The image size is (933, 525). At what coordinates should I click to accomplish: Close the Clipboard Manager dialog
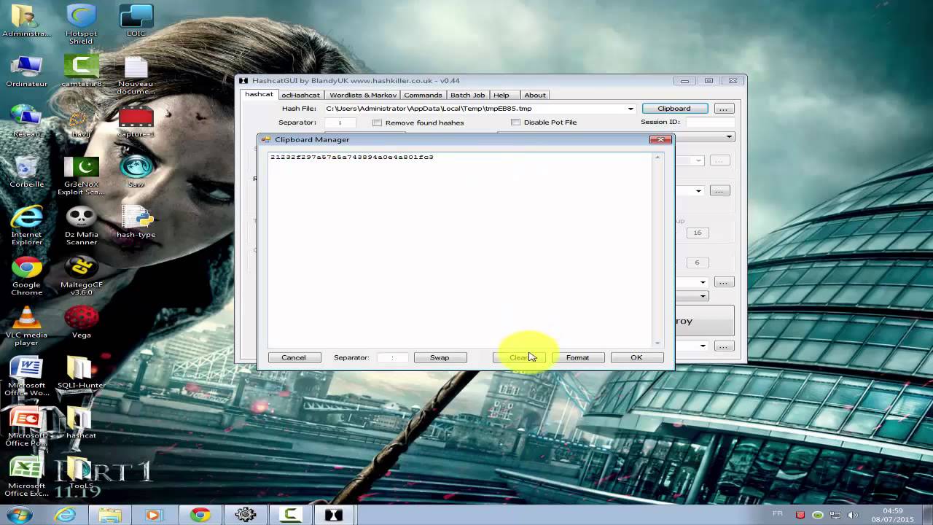(660, 139)
